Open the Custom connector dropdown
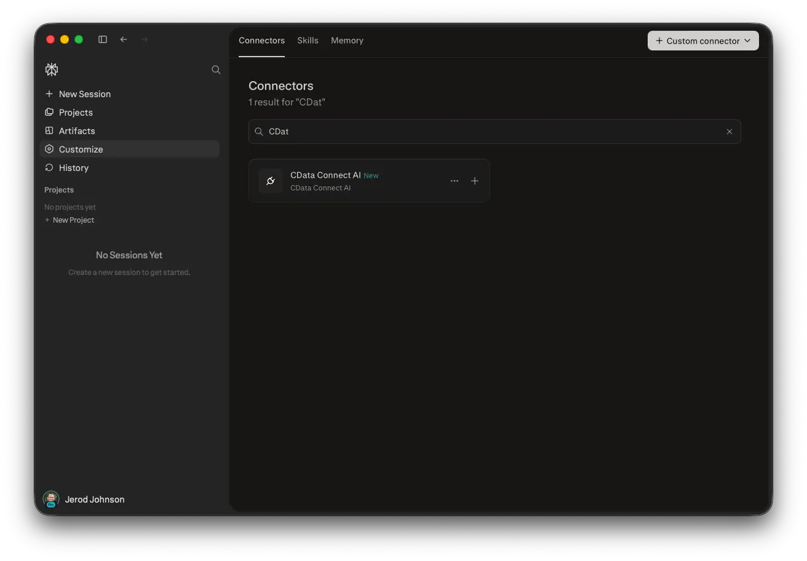Screen dimensions: 807x561 703,41
